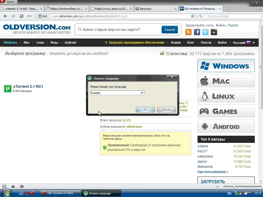Screen dimensions: 263x197
Task: Reload the page with refresh icon
Action: pyautogui.click(x=22, y=16)
